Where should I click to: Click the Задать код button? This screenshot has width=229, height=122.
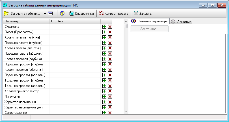tap(150, 29)
